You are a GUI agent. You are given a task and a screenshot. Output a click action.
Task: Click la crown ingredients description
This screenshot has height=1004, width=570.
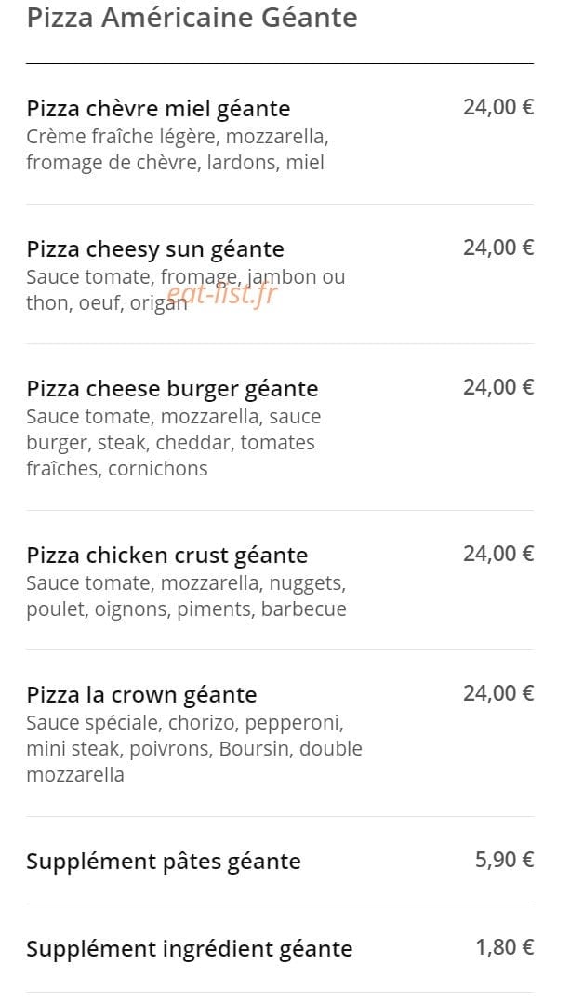[193, 749]
